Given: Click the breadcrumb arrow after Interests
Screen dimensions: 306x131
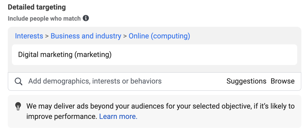Looking at the screenshot, I should point(47,36).
